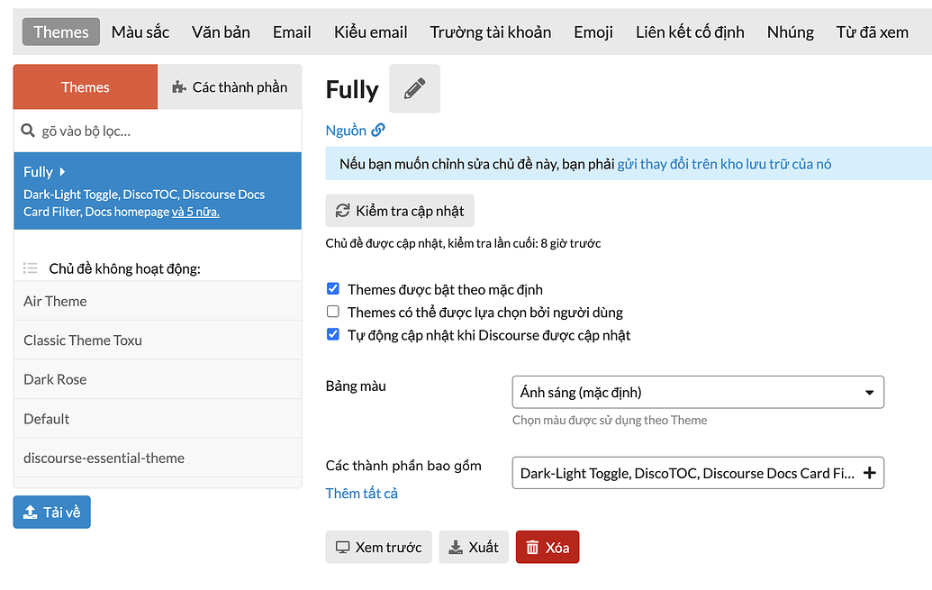The image size is (932, 590).
Task: Click the Kiểm tra cập nhật refresh button
Action: [399, 211]
